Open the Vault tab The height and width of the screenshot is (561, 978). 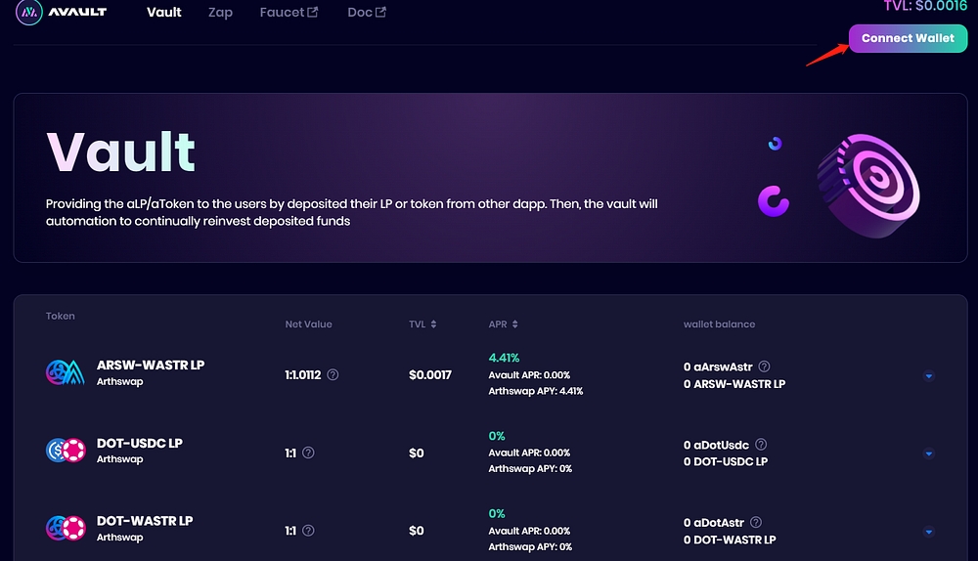pyautogui.click(x=164, y=13)
